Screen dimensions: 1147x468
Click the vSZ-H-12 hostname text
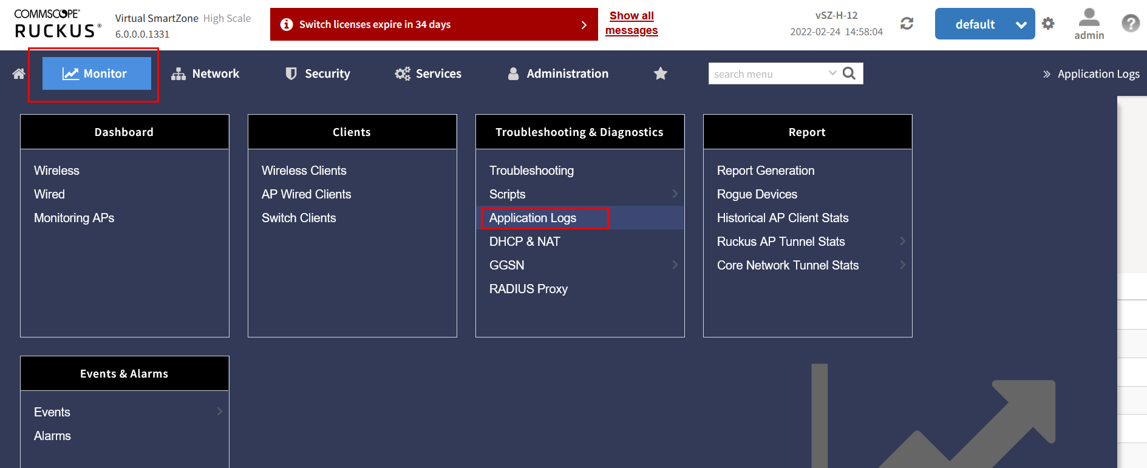(837, 15)
